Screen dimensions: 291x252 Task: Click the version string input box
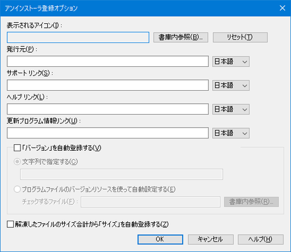122,174
